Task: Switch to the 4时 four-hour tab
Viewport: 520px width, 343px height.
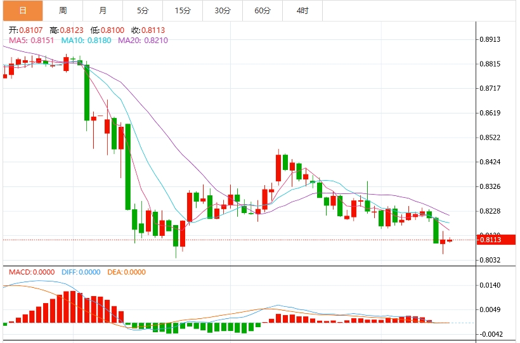Action: pos(302,11)
